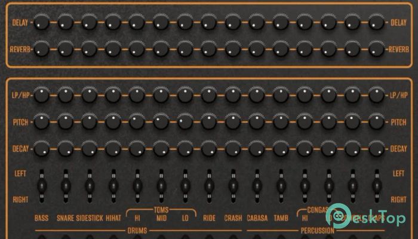Screen dimensions: 418x239
Task: Click the pan slider above the Tamb label
Action: pyautogui.click(x=280, y=186)
